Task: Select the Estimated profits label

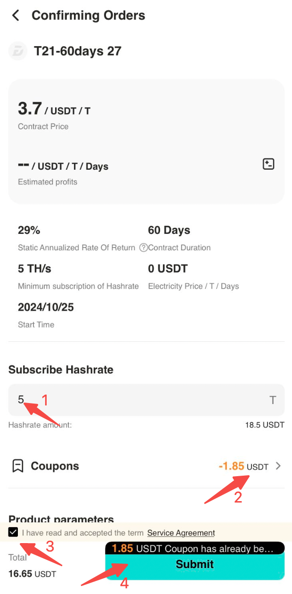Action: 48,182
